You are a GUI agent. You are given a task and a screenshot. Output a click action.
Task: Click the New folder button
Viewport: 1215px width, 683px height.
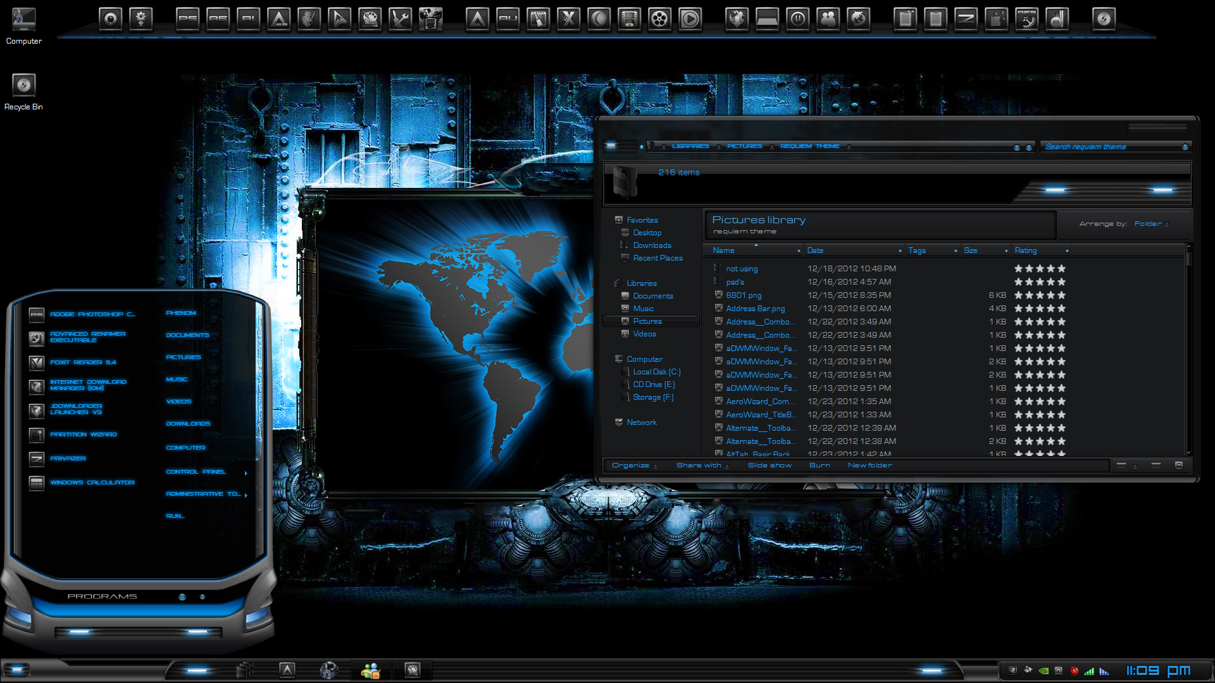point(869,465)
